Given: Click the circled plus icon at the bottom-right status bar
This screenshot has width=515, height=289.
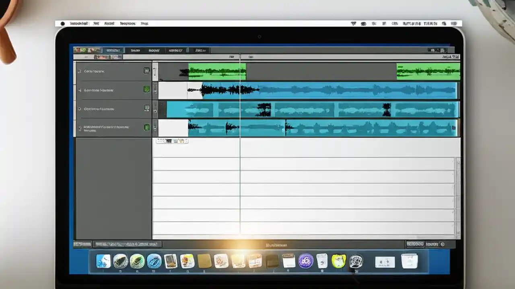Looking at the screenshot, I should click(443, 244).
